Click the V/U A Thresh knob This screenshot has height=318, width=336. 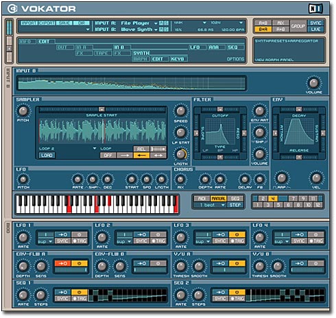(181, 267)
